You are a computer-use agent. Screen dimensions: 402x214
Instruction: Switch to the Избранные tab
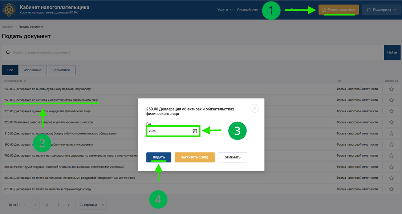click(x=32, y=70)
